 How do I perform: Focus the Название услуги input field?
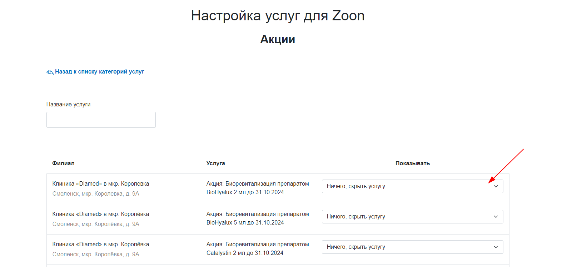(101, 120)
